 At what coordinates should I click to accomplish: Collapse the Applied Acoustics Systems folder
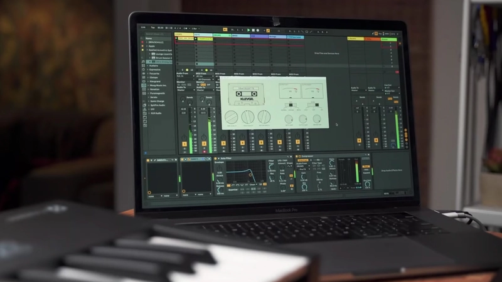(x=147, y=50)
